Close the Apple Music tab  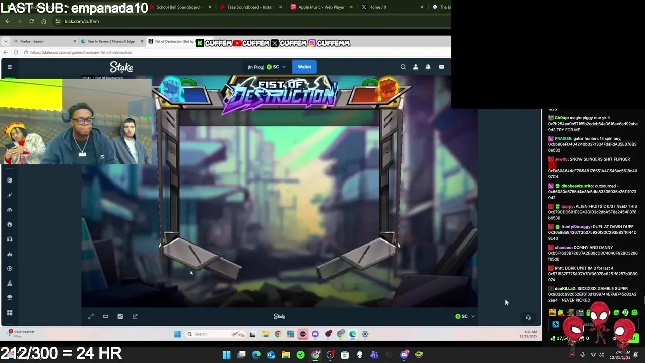coord(351,7)
